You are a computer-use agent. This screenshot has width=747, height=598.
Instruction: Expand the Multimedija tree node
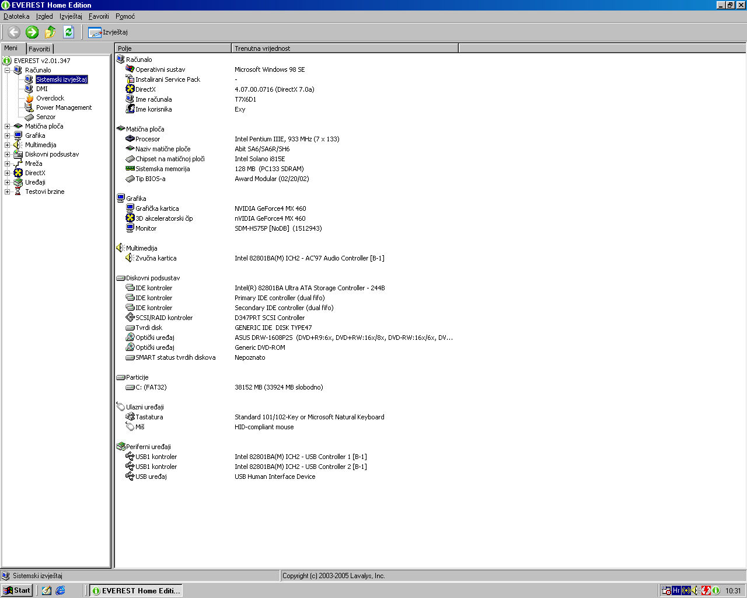pos(8,145)
